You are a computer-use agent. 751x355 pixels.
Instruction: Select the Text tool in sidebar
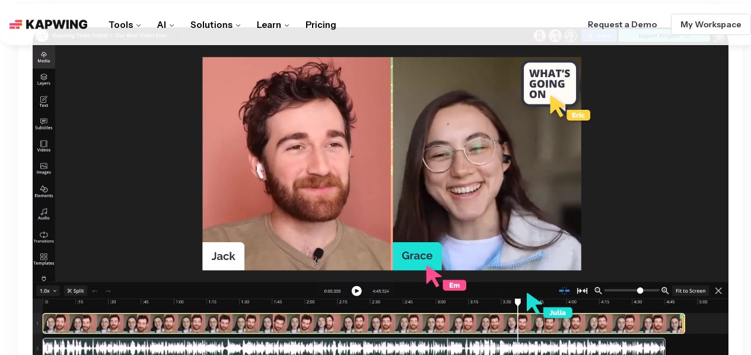pyautogui.click(x=44, y=102)
